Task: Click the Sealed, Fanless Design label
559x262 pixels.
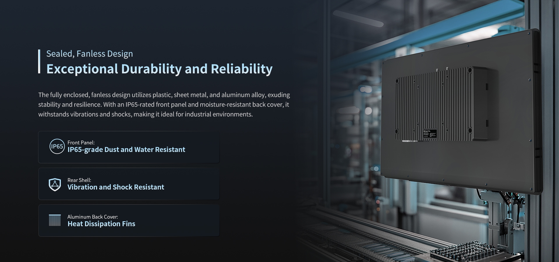Action: click(x=89, y=54)
